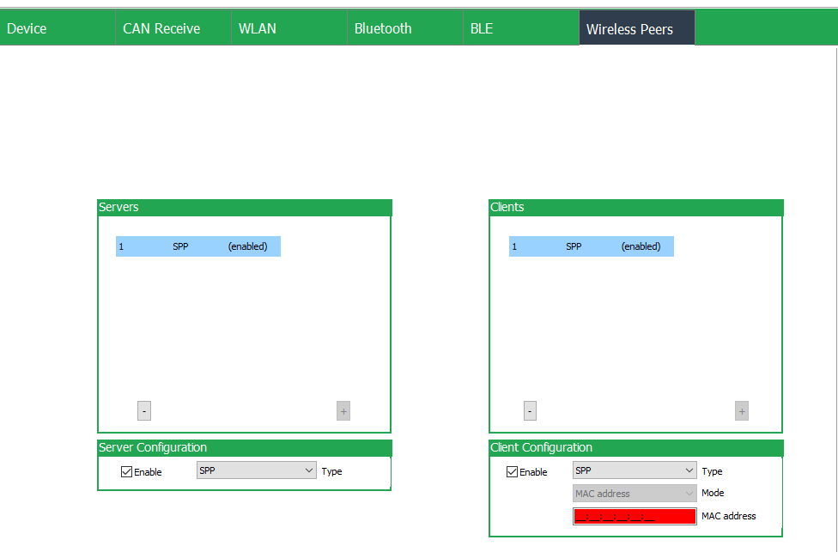
Task: Expand the client Mode dropdown showing MAC address
Action: [634, 493]
